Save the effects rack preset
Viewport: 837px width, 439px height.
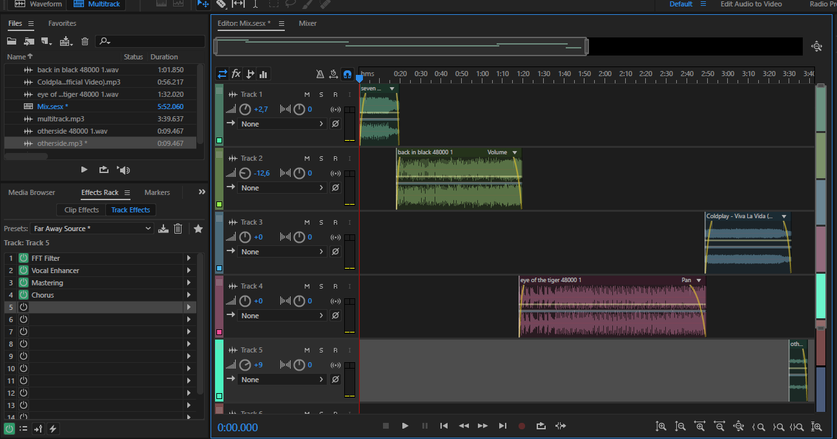[x=163, y=229]
